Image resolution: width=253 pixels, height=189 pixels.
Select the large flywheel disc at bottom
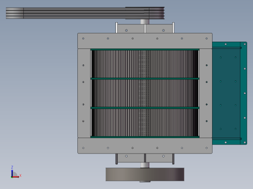pos(145,174)
